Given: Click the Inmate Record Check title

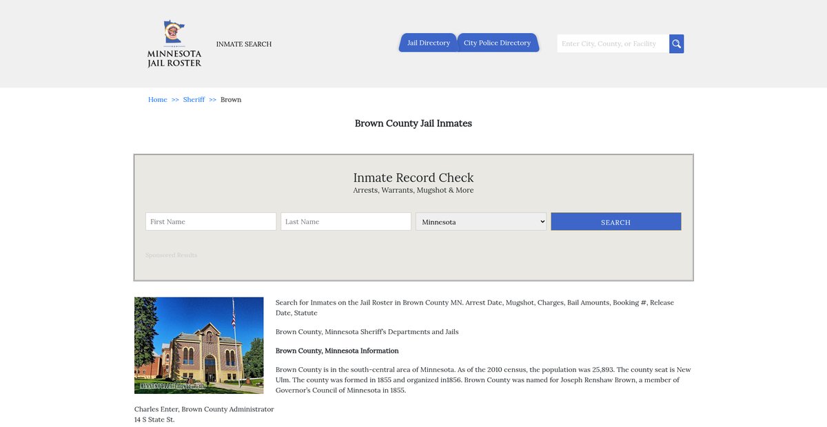Looking at the screenshot, I should [x=413, y=178].
